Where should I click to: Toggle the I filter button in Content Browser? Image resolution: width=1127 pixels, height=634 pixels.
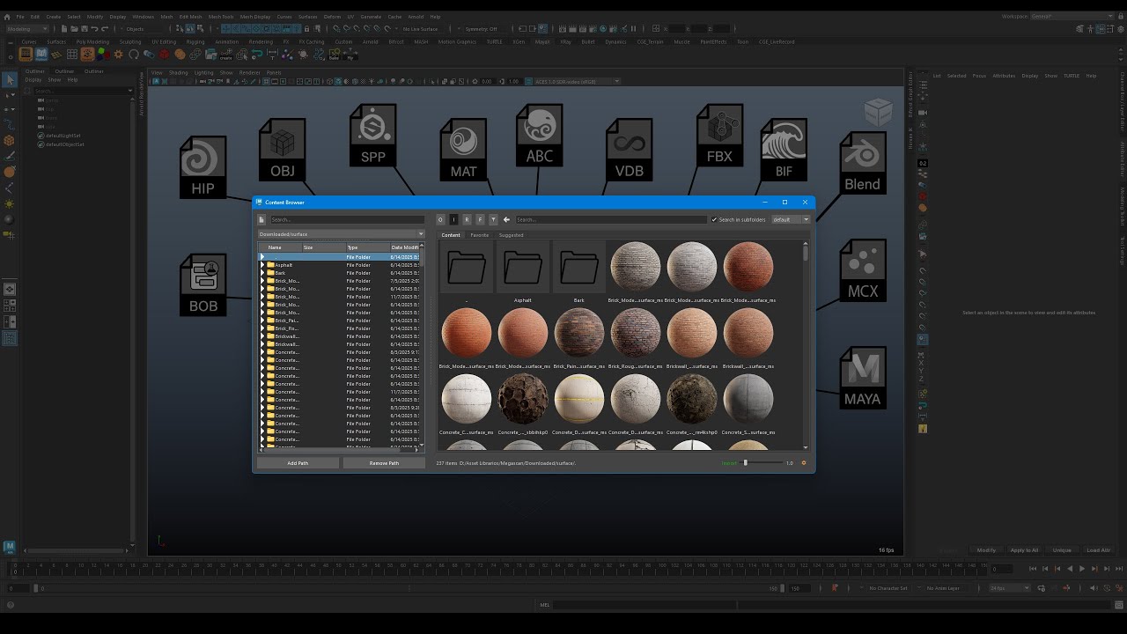click(x=453, y=219)
